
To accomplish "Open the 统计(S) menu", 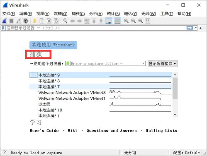I will tap(113, 14).
